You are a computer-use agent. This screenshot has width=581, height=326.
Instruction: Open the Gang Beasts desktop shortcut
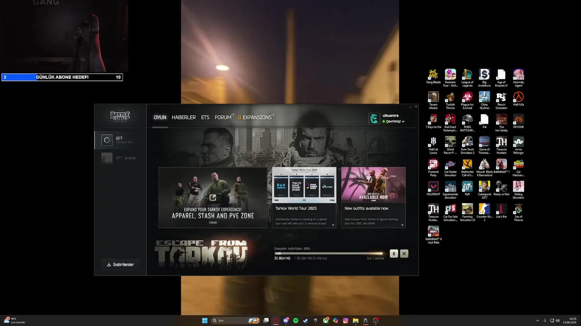point(433,77)
